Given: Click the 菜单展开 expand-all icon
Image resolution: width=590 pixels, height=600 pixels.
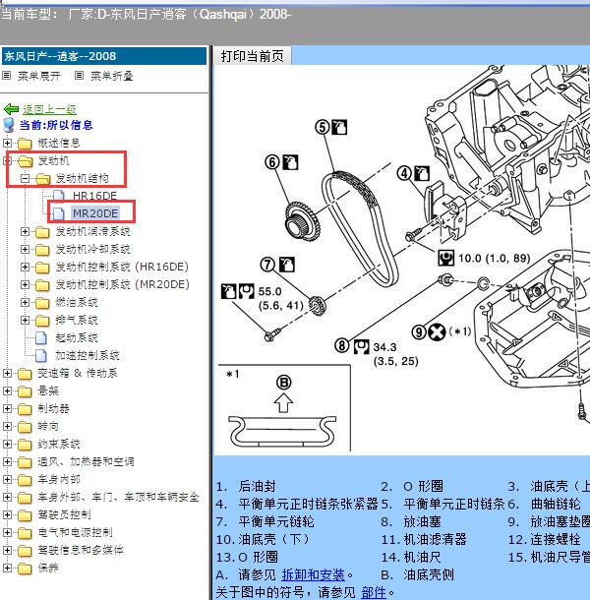Looking at the screenshot, I should tap(7, 76).
